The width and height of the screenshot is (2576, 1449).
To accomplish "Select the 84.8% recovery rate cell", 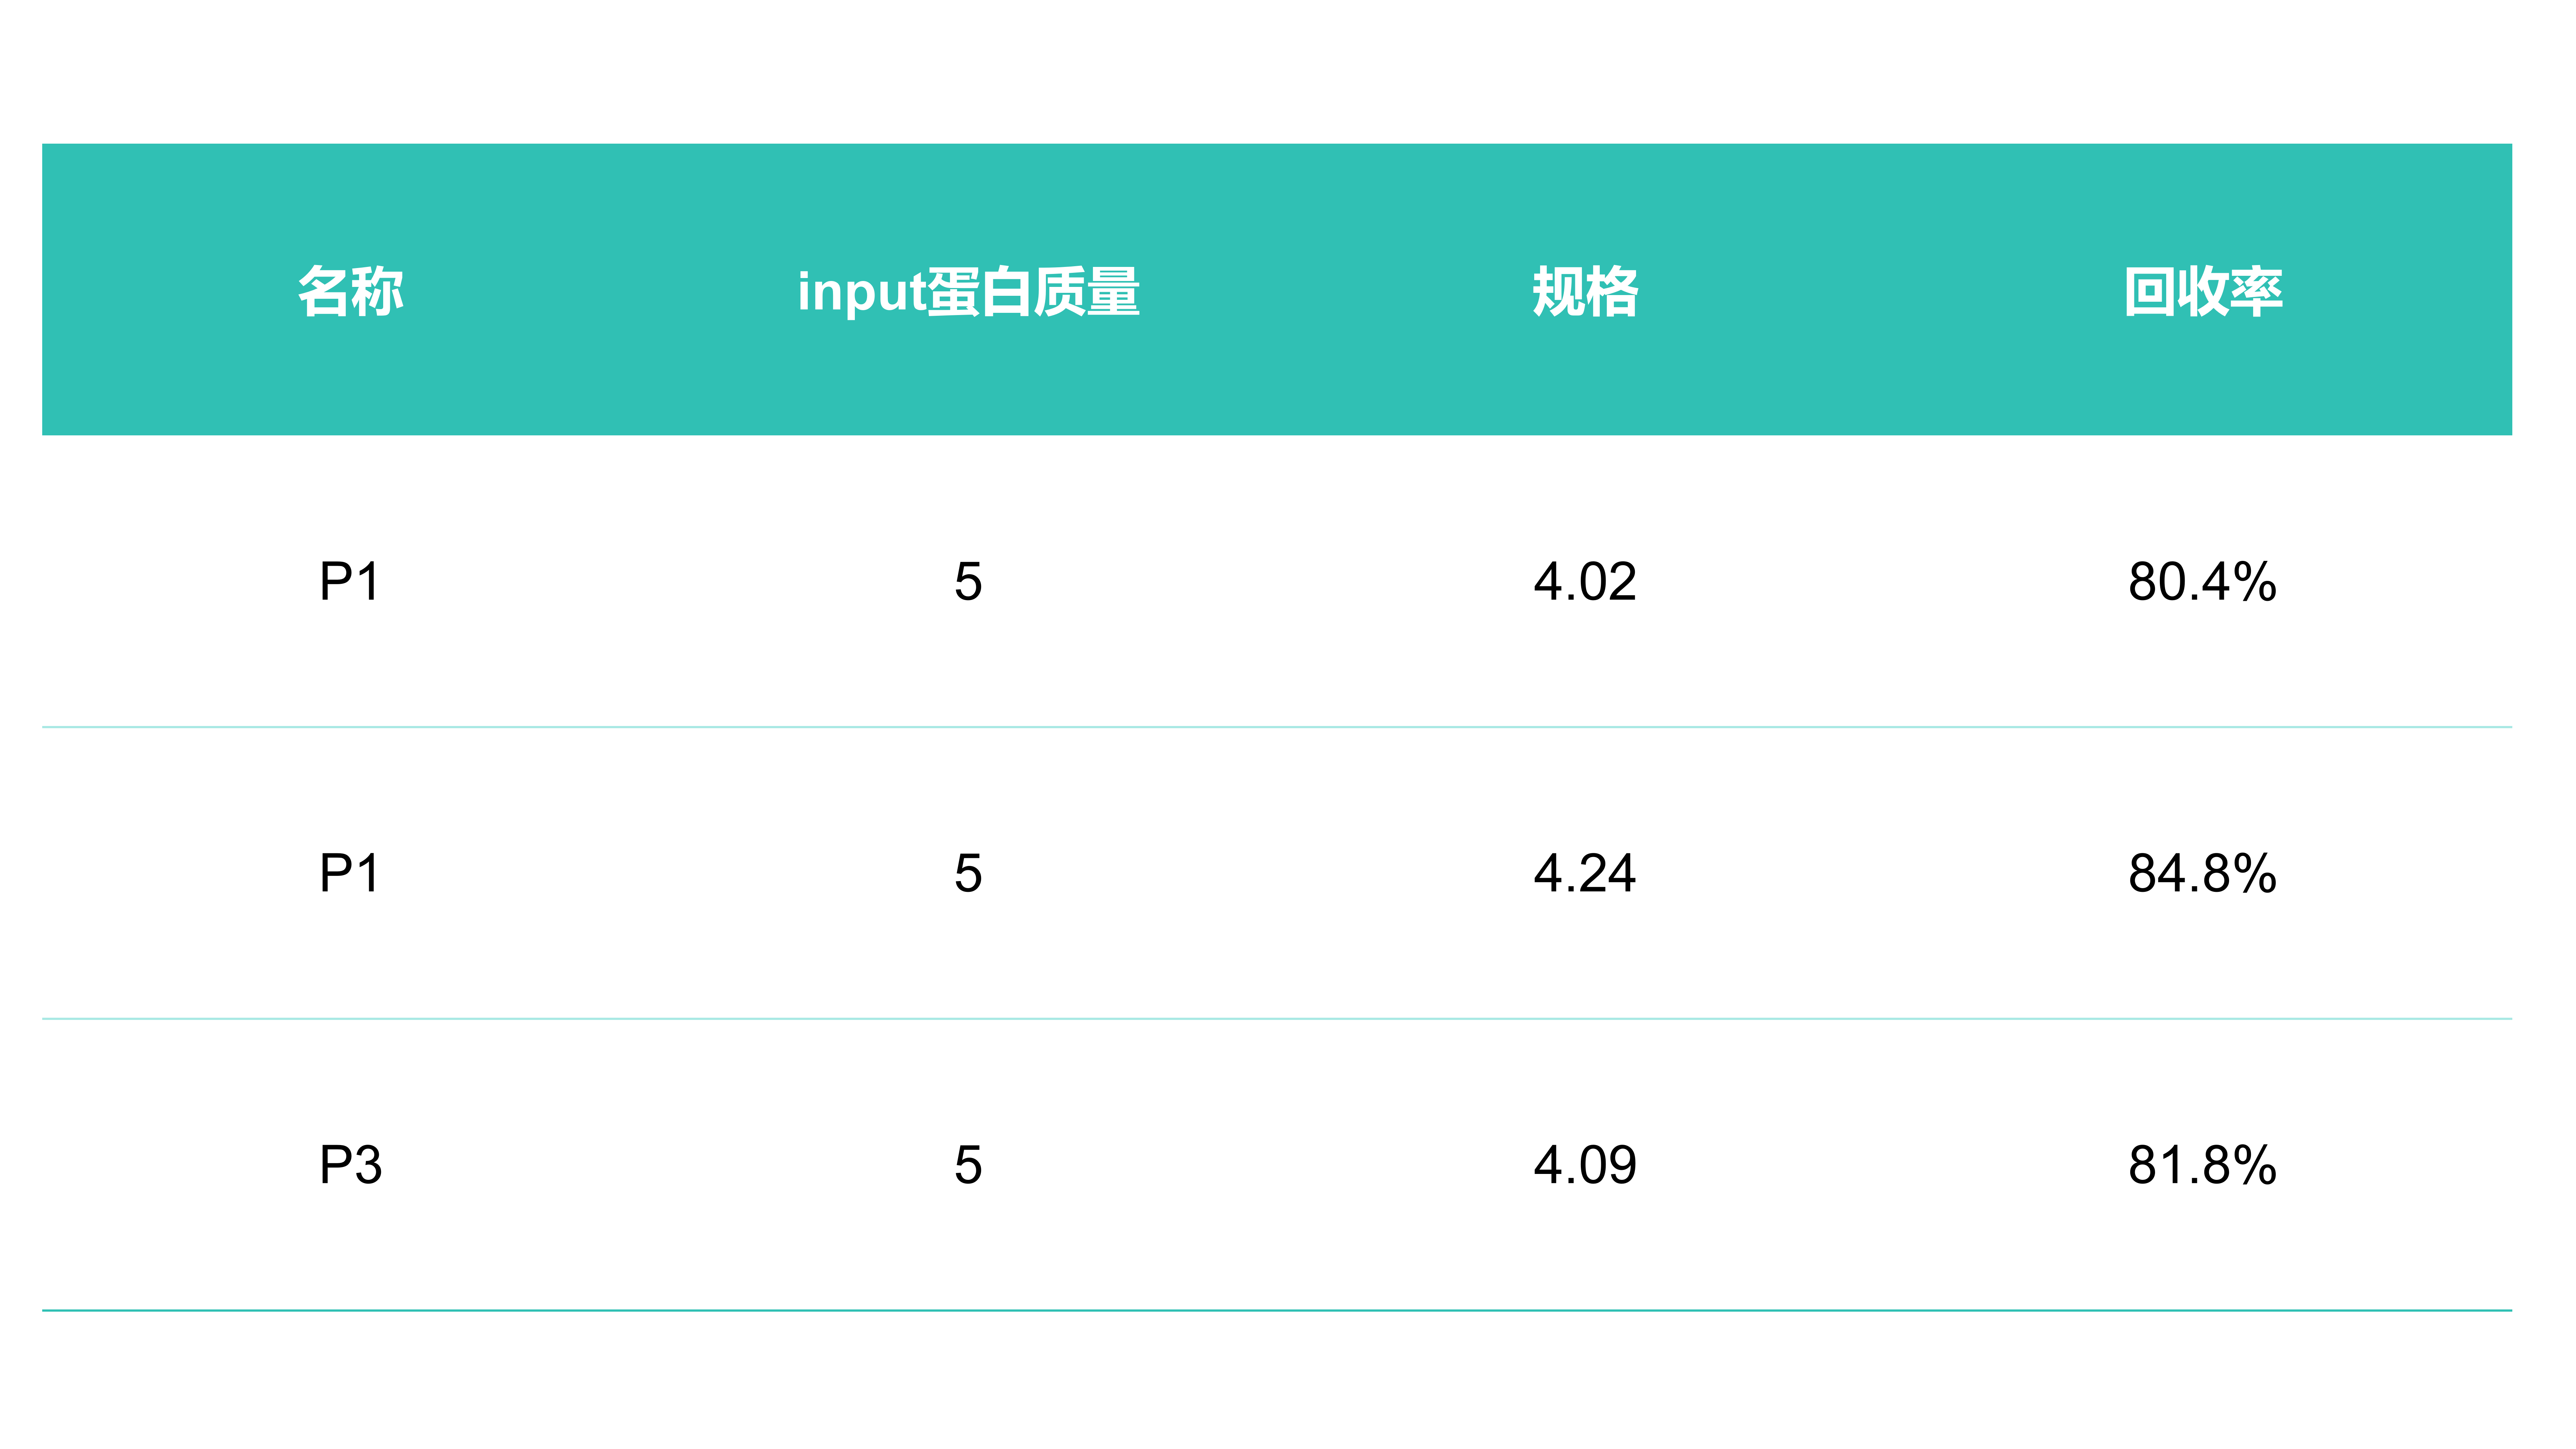I will coord(2203,874).
